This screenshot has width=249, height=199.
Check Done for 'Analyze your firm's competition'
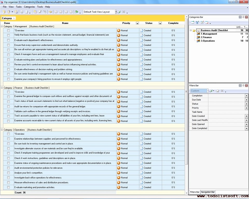pos(8,173)
